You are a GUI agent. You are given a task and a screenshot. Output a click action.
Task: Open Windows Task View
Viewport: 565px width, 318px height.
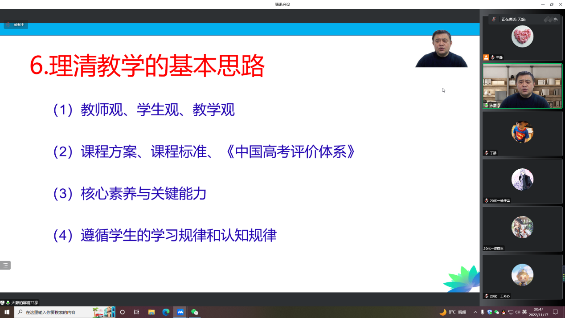tap(137, 312)
